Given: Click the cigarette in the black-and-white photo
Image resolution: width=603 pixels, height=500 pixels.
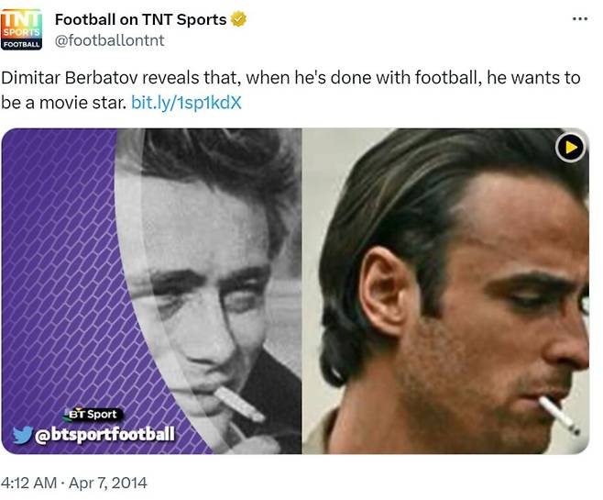Looking at the screenshot, I should 238,403.
